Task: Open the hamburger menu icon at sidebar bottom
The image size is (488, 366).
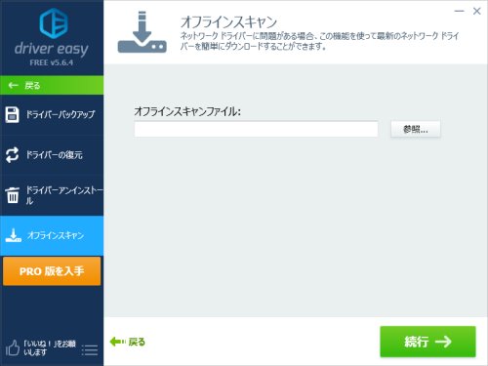Action: tap(90, 350)
